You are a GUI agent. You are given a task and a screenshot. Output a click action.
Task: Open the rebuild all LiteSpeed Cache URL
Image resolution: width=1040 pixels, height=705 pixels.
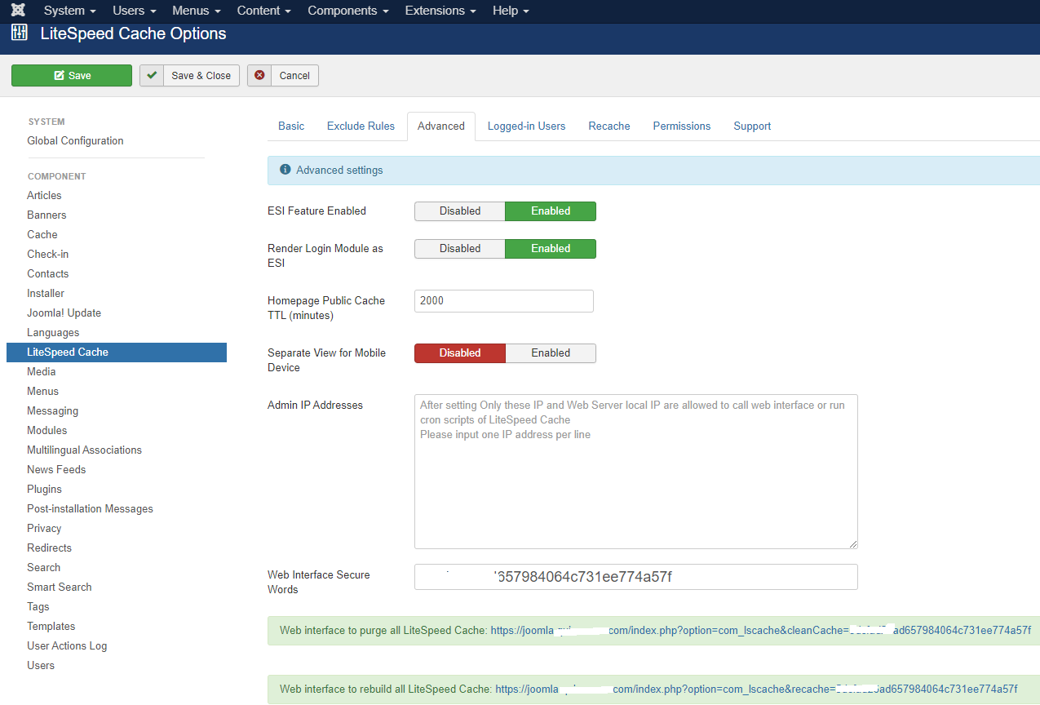pos(756,689)
